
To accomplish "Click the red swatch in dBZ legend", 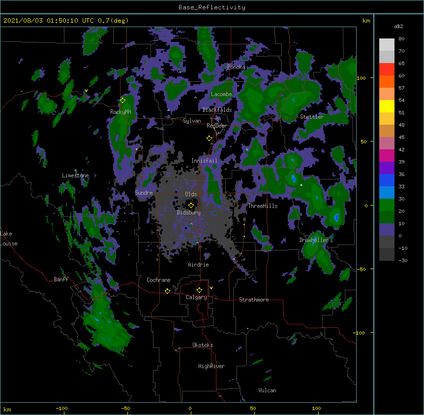I will point(387,69).
